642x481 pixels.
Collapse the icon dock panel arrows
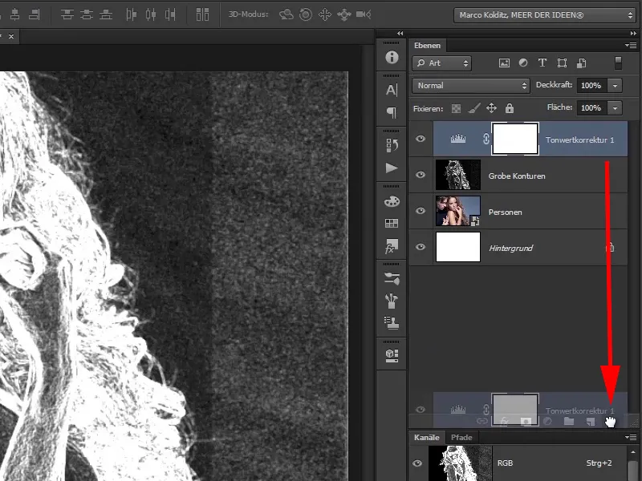[x=400, y=34]
